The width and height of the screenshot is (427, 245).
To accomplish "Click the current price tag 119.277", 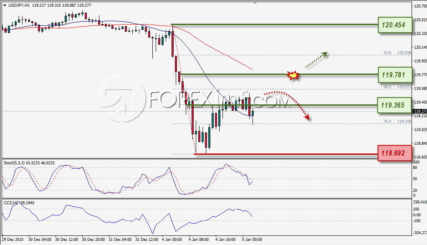I will [x=419, y=111].
